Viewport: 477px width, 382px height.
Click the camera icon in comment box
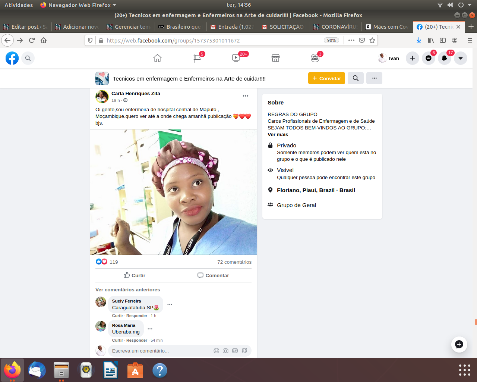[x=225, y=351]
